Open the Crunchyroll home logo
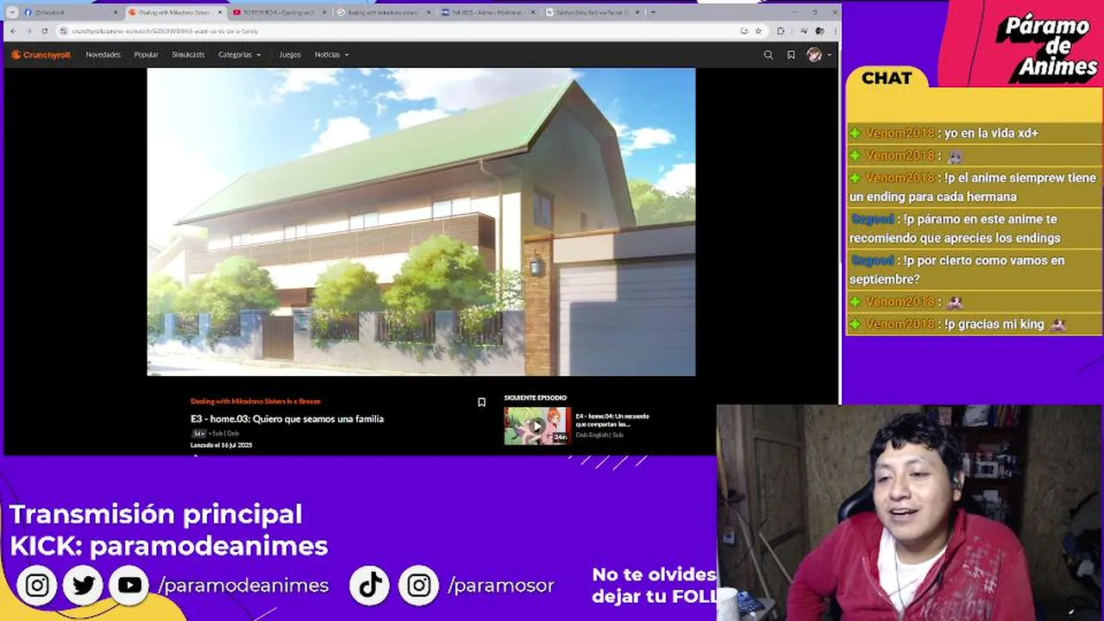This screenshot has height=621, width=1104. click(x=41, y=54)
